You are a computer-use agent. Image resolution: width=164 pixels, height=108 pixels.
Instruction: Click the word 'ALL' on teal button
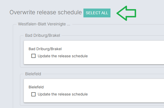105,13
